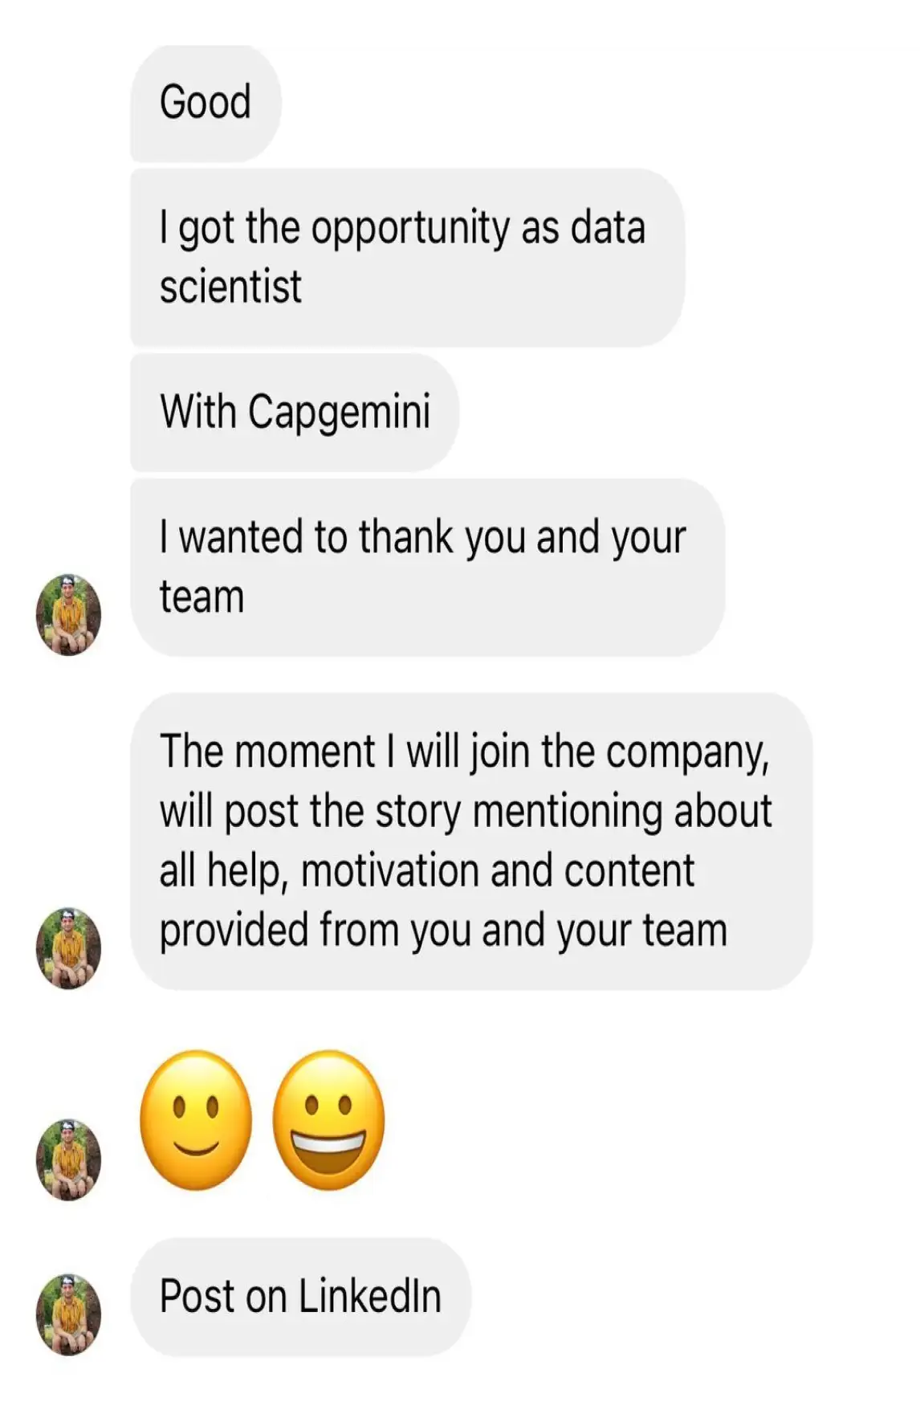Click the word 'thank' in the message
This screenshot has height=1426, width=920.
pyautogui.click(x=405, y=537)
